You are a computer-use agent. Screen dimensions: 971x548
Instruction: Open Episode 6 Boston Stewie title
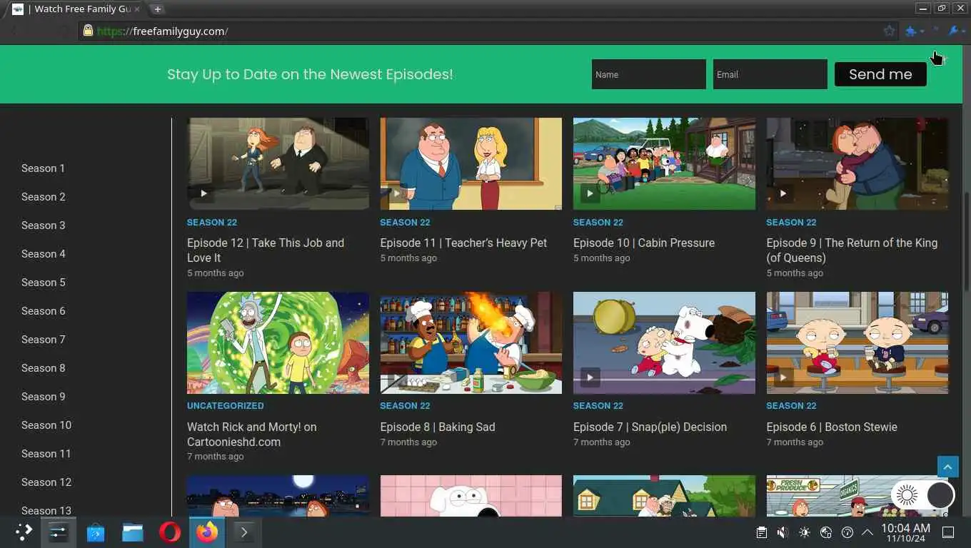832,427
